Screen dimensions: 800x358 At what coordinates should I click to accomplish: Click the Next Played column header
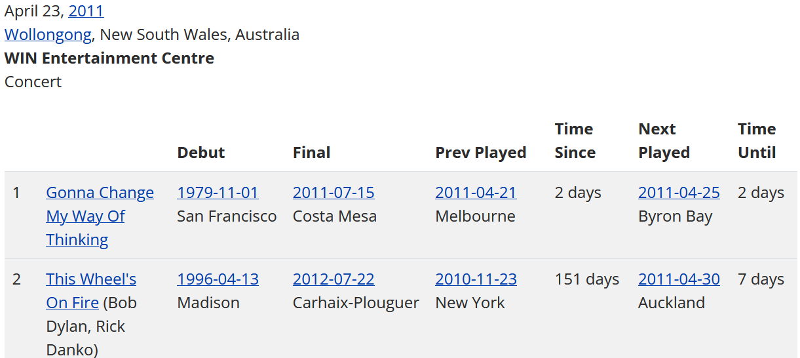664,141
